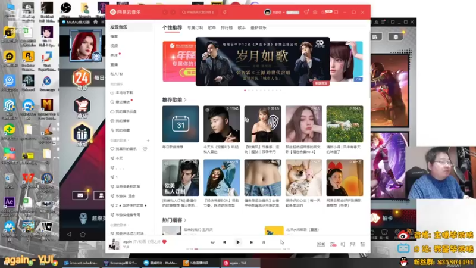Open the 欧美私人订制 playlist cover
Viewport: 476px width, 268px height.
(x=181, y=177)
